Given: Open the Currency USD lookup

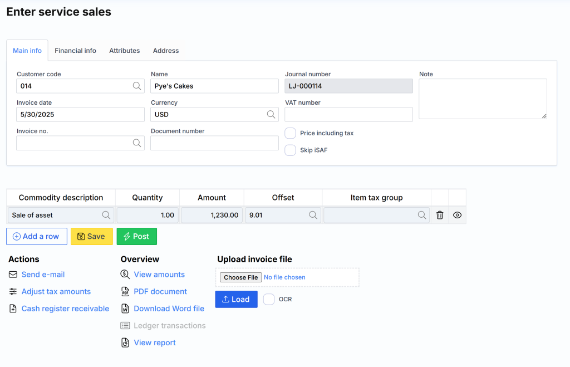Looking at the screenshot, I should (x=271, y=115).
